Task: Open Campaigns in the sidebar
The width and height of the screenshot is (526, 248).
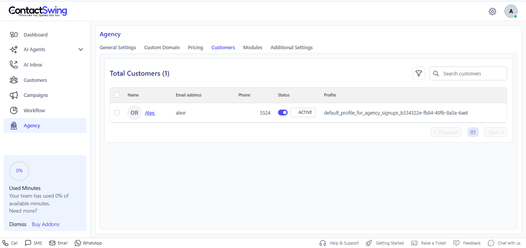Action: [45, 95]
